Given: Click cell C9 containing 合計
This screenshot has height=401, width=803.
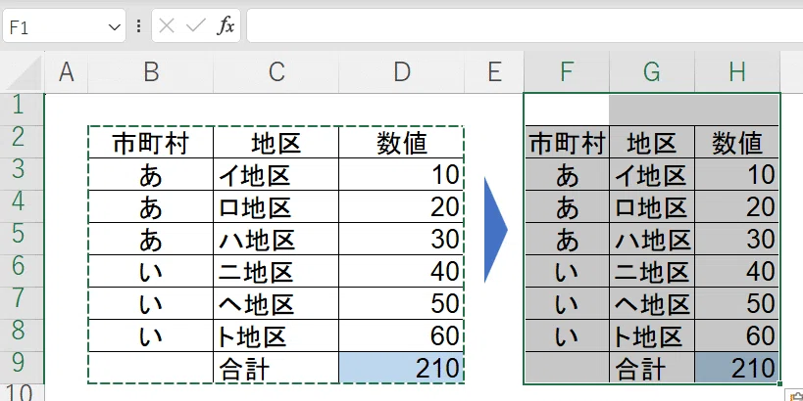Looking at the screenshot, I should 276,368.
